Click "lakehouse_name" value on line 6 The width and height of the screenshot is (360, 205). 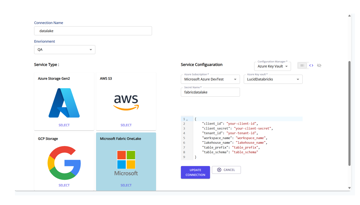click(x=251, y=143)
